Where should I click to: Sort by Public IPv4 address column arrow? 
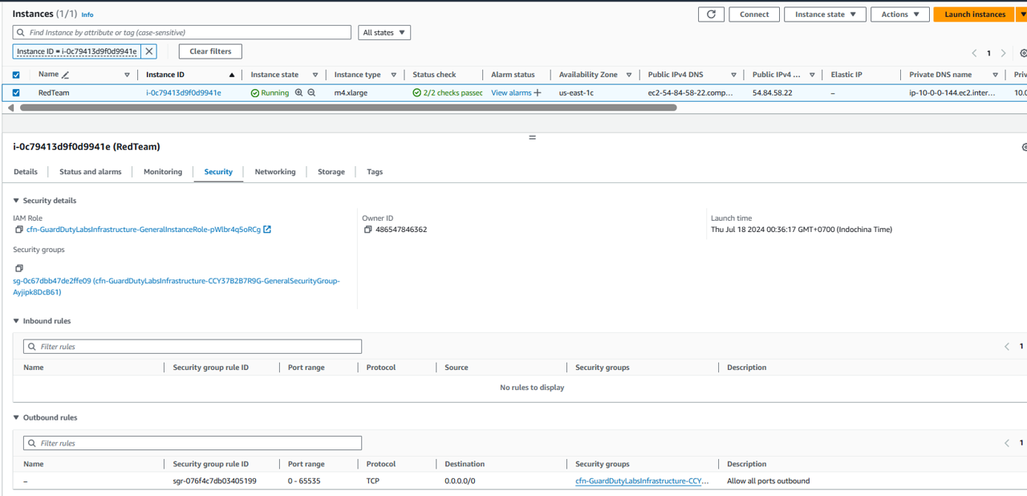812,75
